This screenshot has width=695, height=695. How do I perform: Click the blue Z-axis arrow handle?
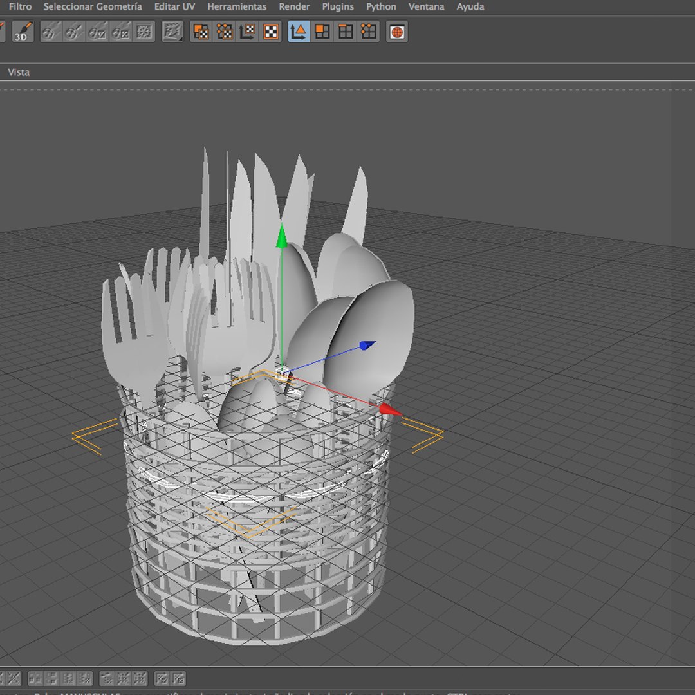pos(367,346)
